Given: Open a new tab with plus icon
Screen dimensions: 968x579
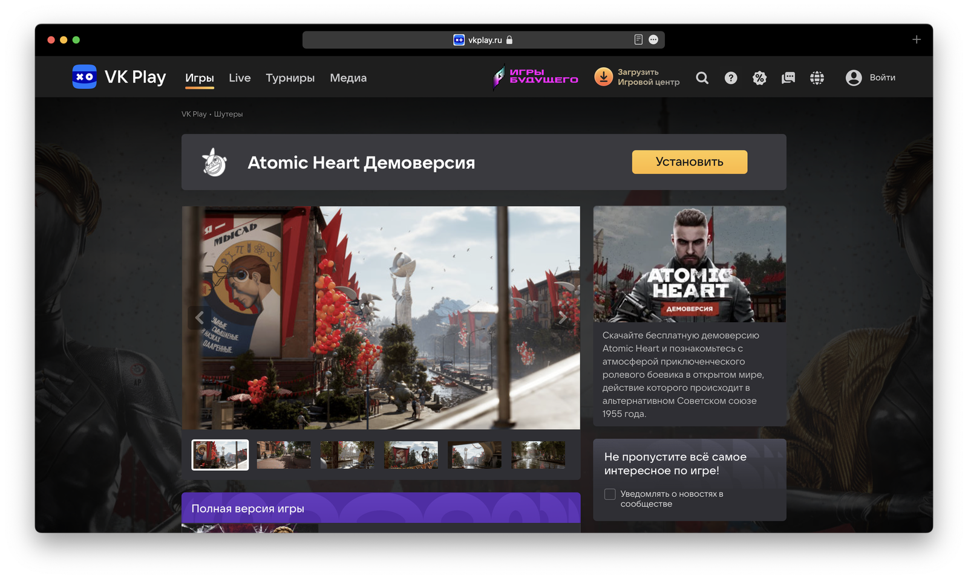Looking at the screenshot, I should [x=917, y=39].
